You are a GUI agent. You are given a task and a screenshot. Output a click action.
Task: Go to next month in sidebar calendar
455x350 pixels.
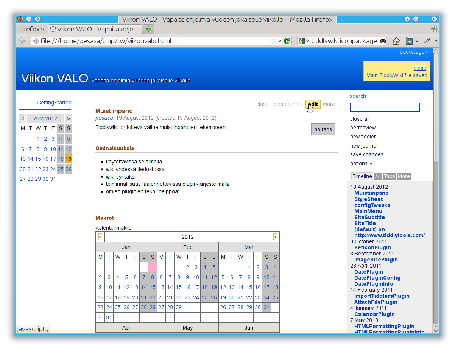pos(68,118)
